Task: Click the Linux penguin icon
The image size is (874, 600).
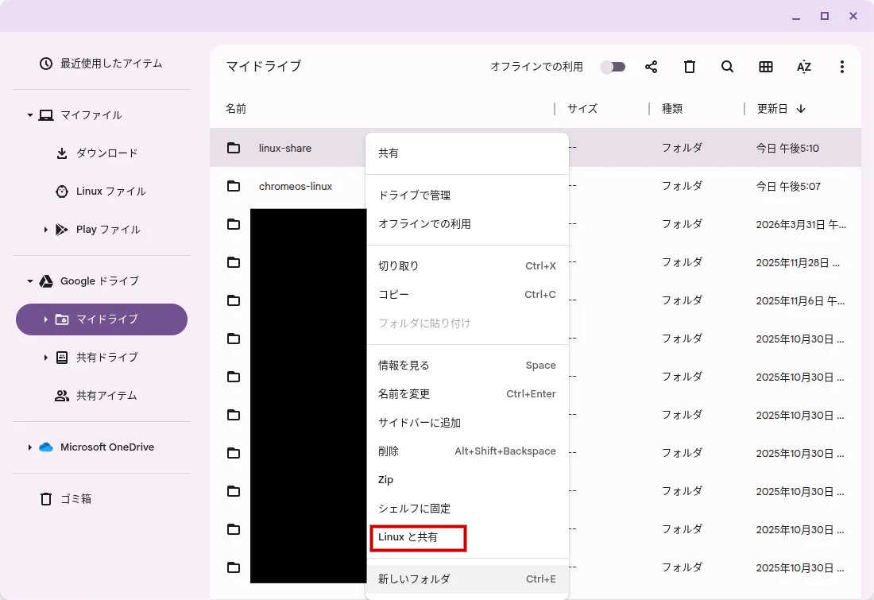Action: point(62,192)
